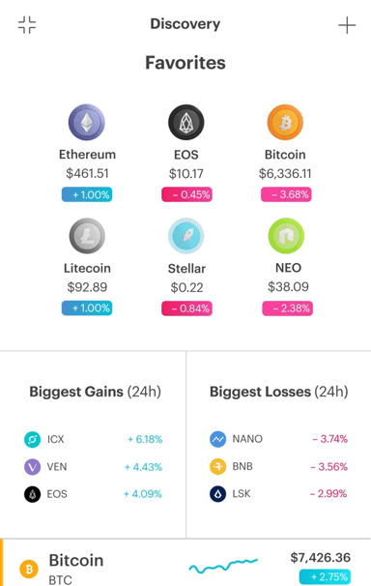
Task: Select ICX icon in Biggest Gains
Action: click(x=33, y=439)
